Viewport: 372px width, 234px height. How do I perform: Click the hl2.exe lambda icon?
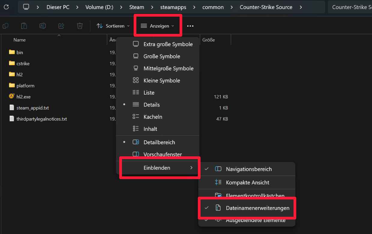click(12, 96)
